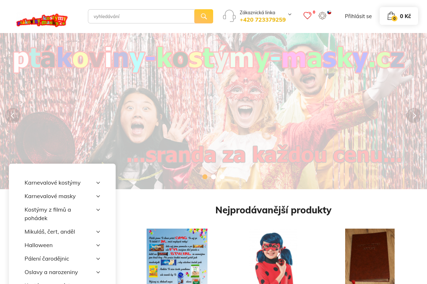Click the customer line headset icon
Screen dimensions: 427x284
[229, 16]
